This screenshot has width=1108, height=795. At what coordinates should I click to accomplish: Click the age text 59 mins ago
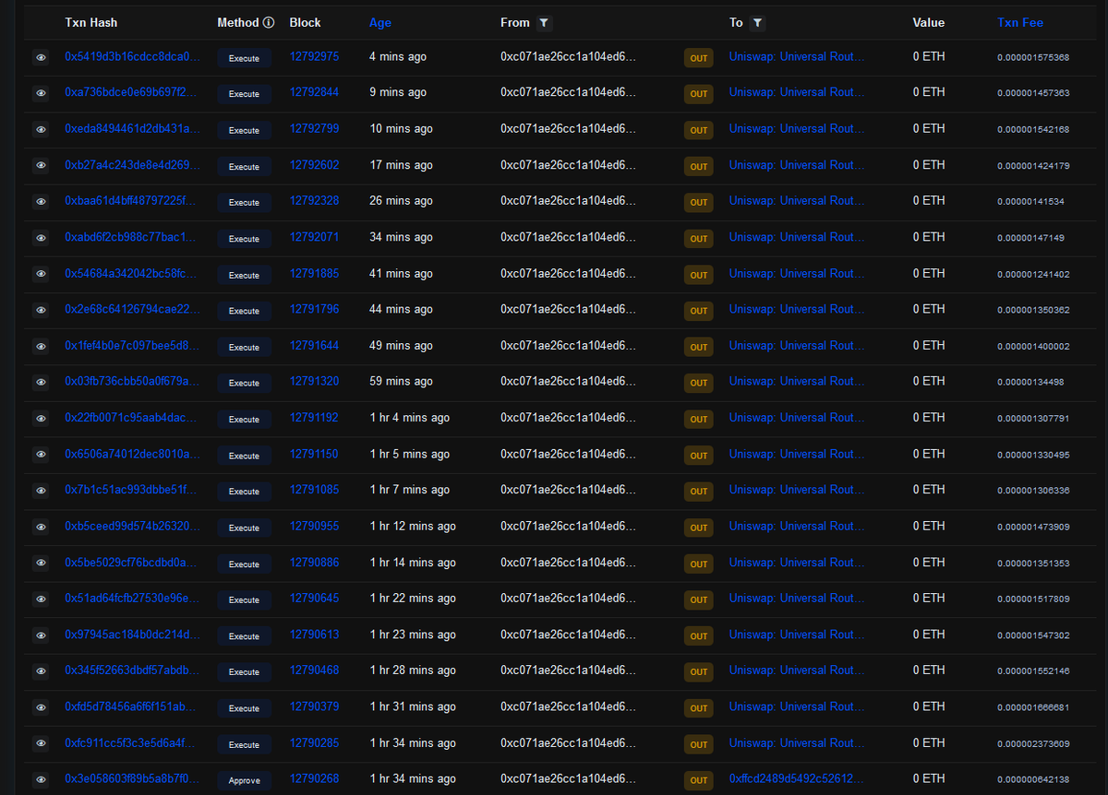pos(401,381)
